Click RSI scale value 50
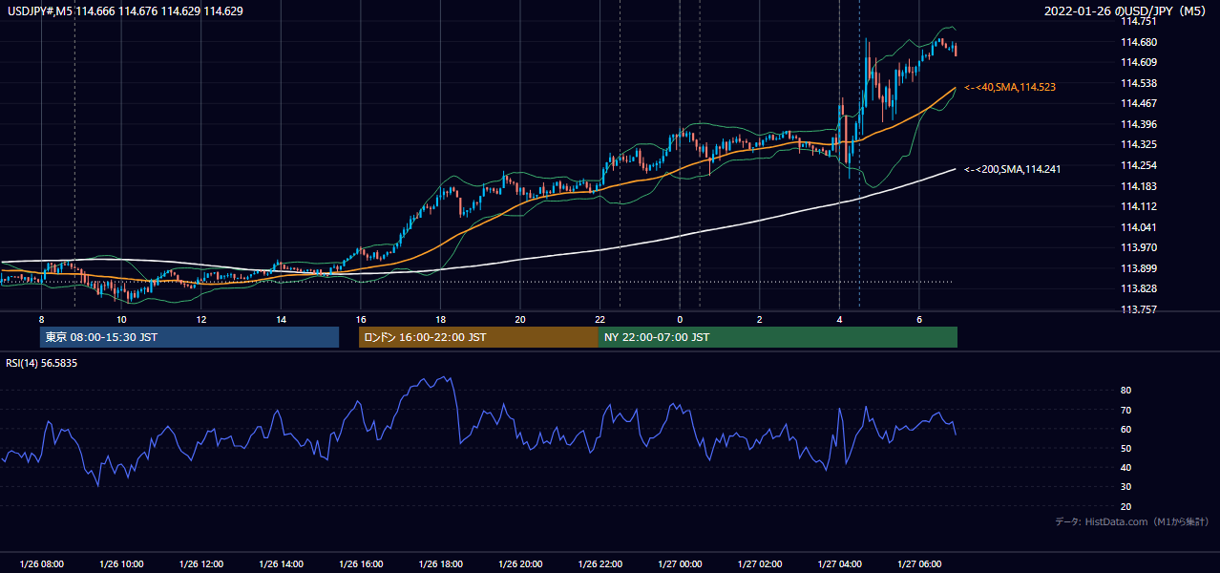This screenshot has height=573, width=1220. coord(1125,449)
